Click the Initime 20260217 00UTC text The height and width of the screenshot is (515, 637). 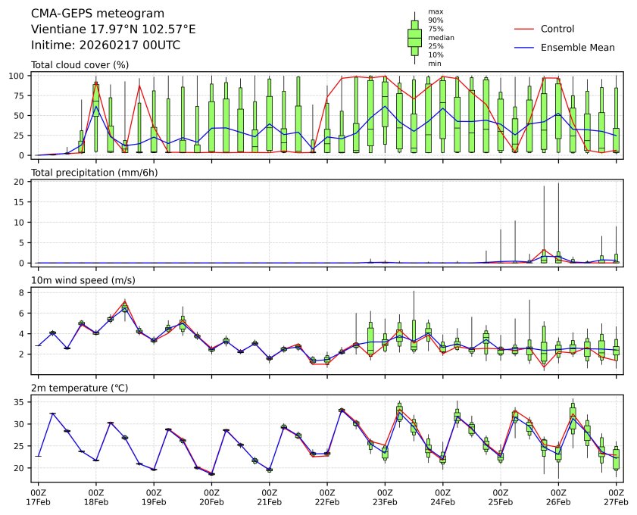tap(105, 45)
